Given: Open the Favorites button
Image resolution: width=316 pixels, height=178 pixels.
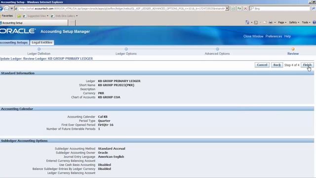Looking at the screenshot, I should (6, 16).
